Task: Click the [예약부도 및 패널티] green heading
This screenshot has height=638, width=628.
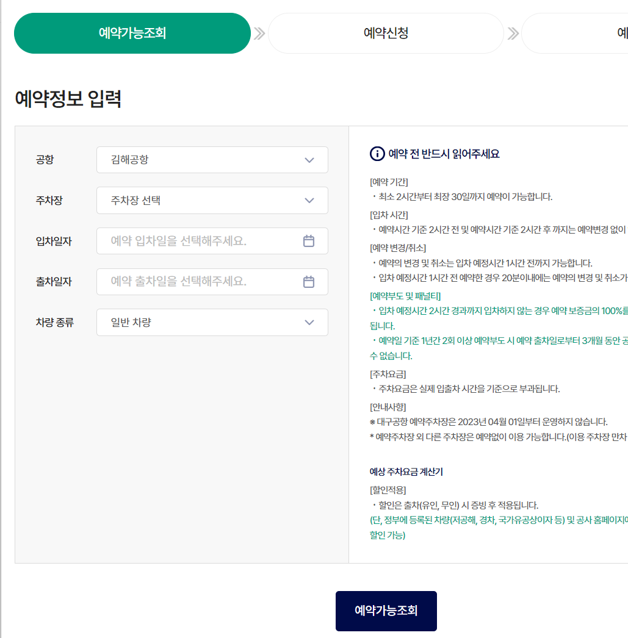Action: click(x=405, y=296)
